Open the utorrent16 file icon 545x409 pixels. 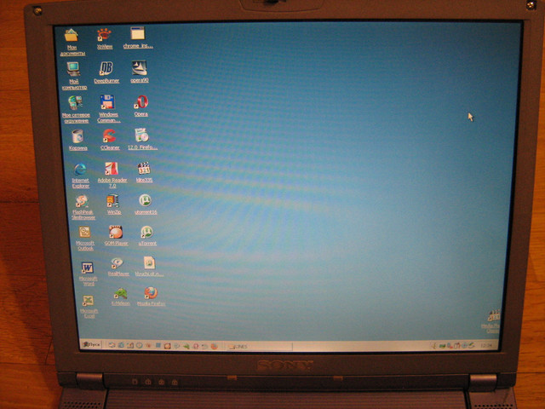pyautogui.click(x=146, y=200)
